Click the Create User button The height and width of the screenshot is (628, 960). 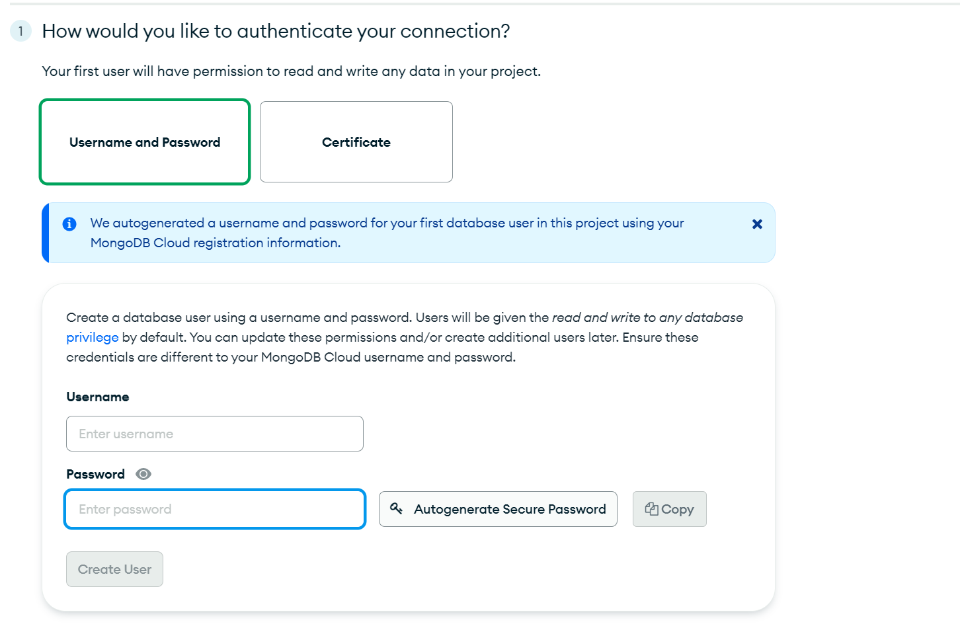(114, 569)
